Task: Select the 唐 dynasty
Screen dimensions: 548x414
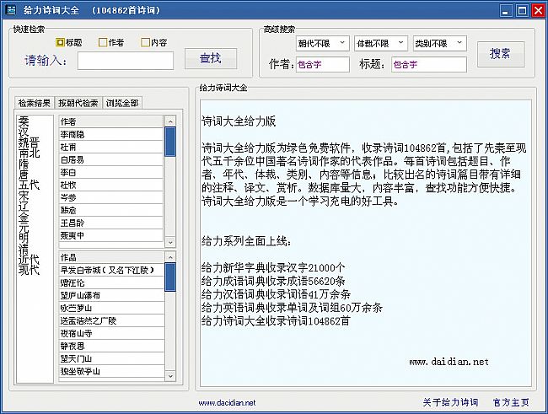Action: click(x=24, y=174)
